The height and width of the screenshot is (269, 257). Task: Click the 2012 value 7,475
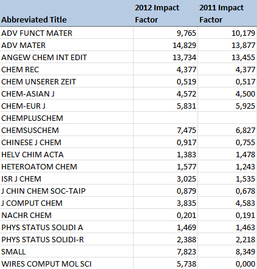187,131
